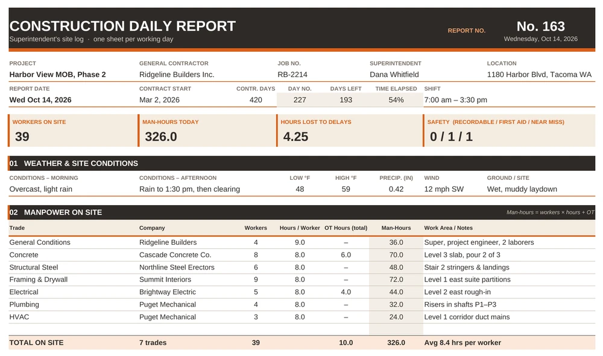This screenshot has height=356, width=603.
Task: Click Summit Interiors company cell
Action: 165,280
